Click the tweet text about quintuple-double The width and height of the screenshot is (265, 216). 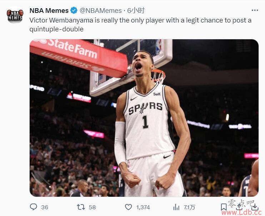tap(140, 25)
